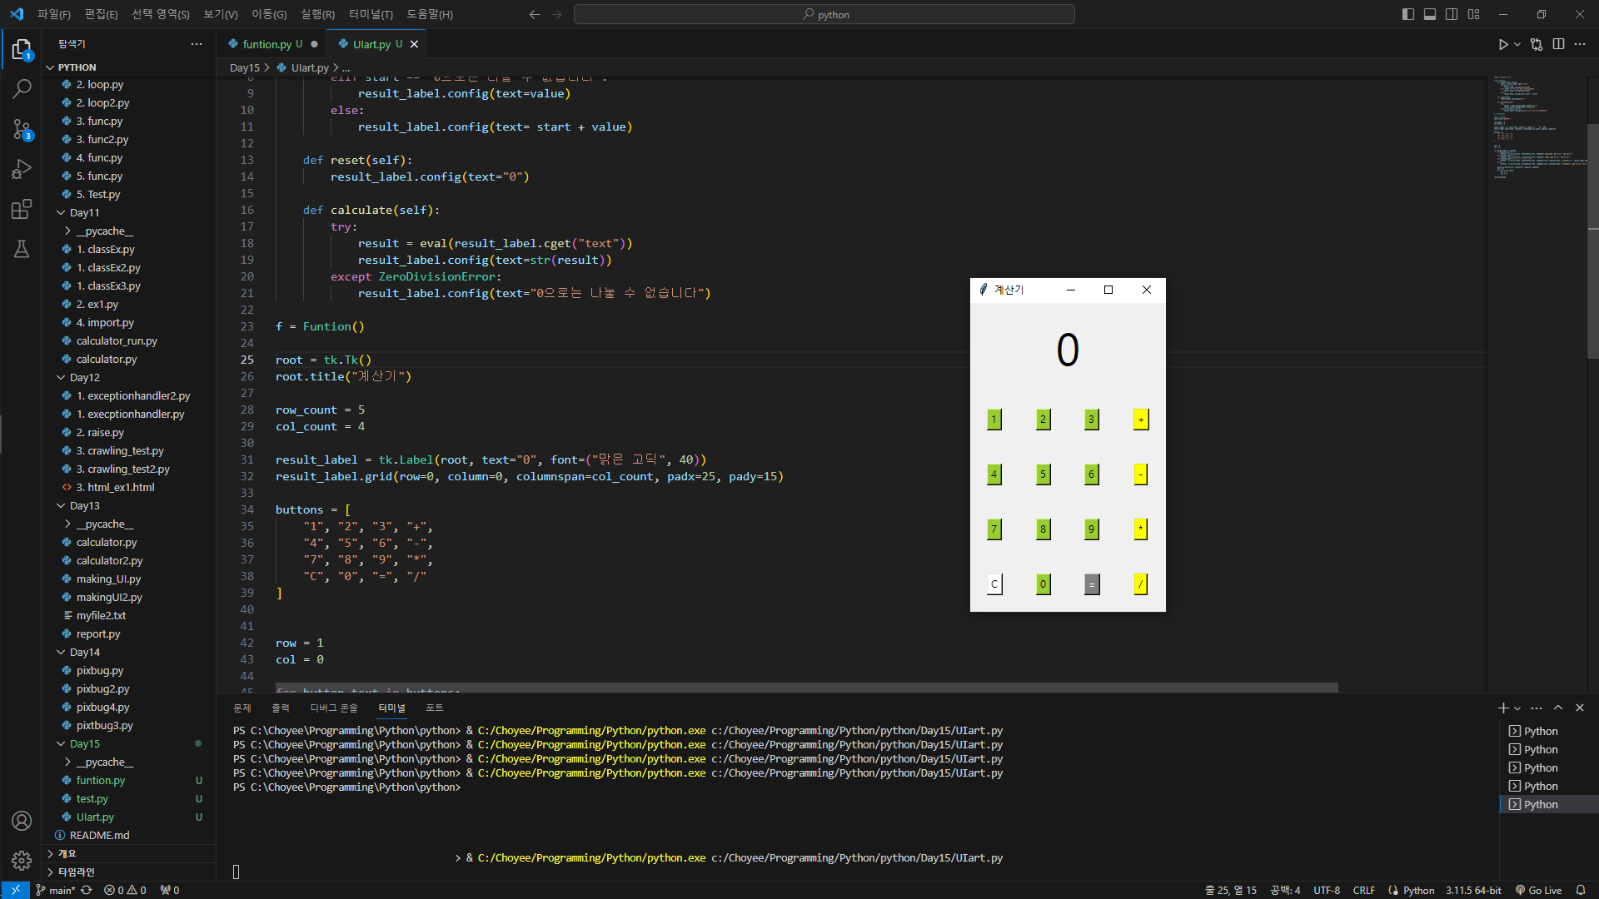
Task: Open the Extensions view
Action: pyautogui.click(x=22, y=209)
